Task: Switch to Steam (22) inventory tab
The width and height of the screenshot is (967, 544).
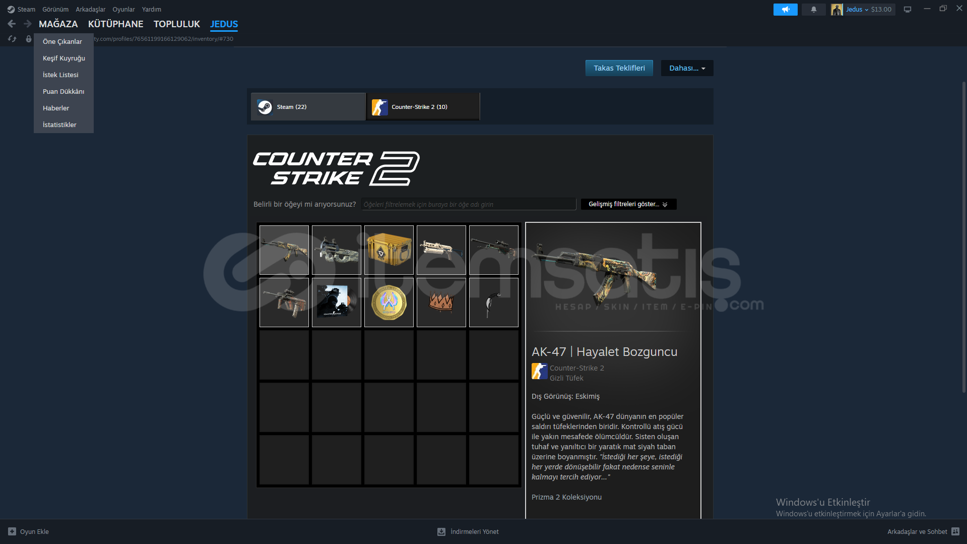Action: tap(308, 106)
